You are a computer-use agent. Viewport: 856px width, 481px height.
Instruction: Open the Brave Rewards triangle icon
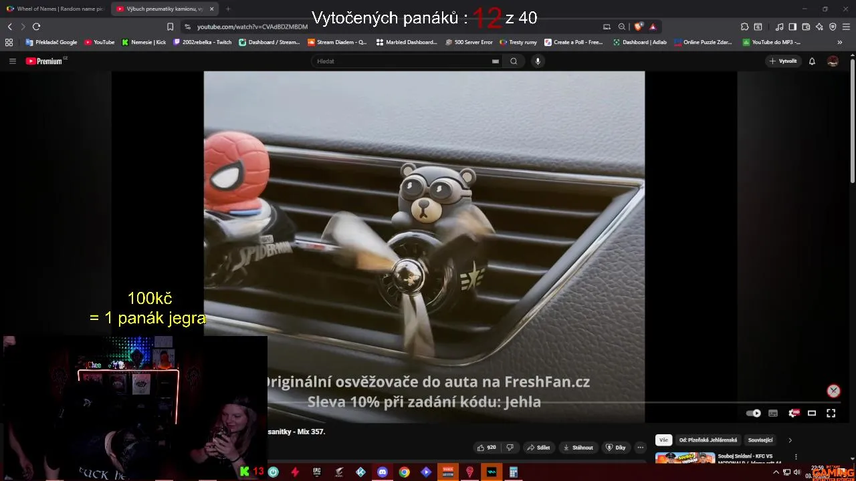(x=653, y=27)
